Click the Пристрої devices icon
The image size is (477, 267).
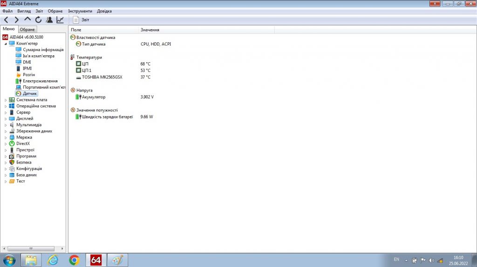pos(12,150)
